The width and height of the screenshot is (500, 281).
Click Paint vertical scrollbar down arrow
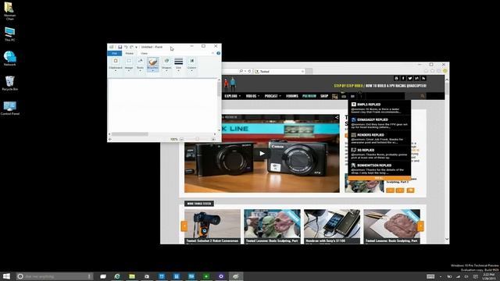click(x=219, y=130)
